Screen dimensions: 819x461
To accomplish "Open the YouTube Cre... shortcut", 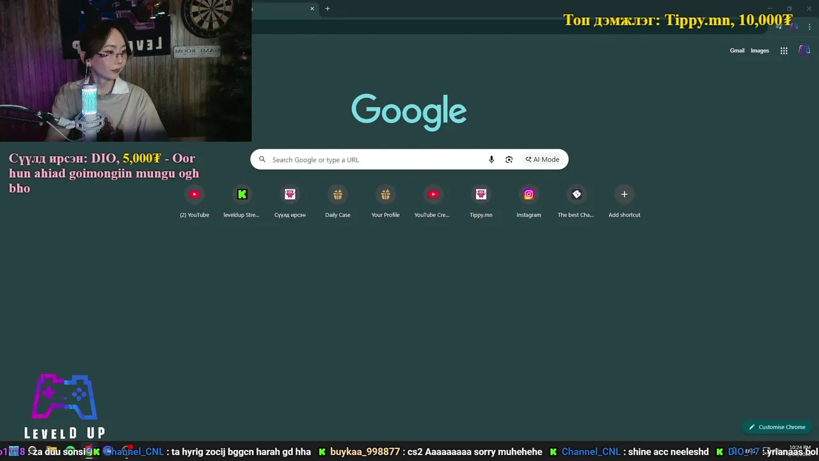I will pos(433,201).
